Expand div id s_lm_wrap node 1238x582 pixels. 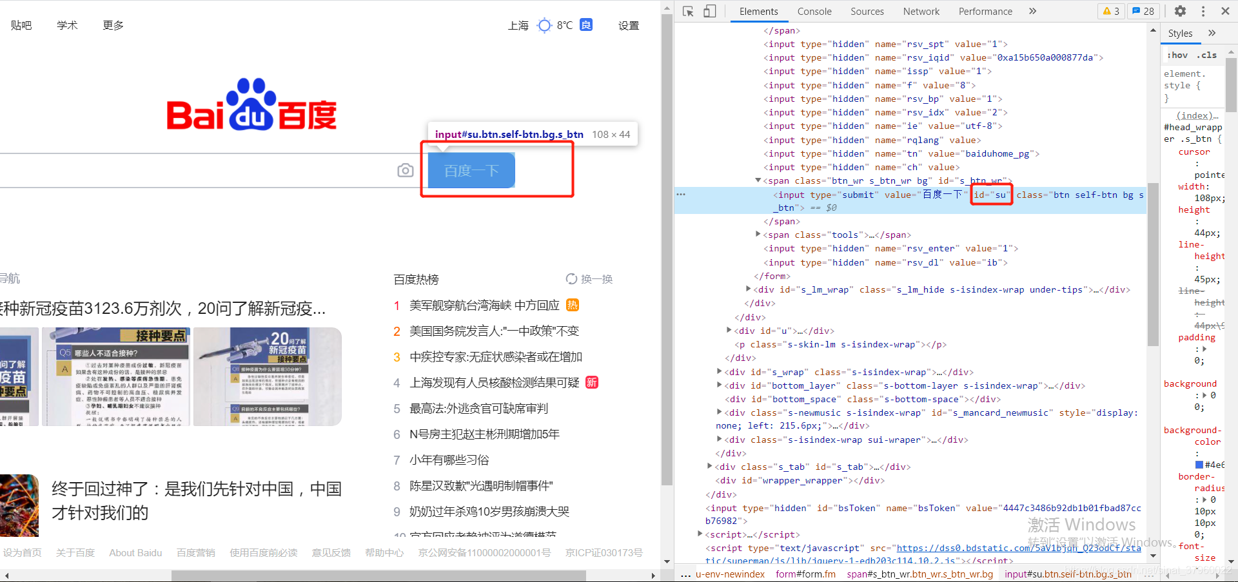(749, 289)
